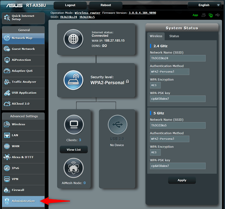Click the Alexa & IFTTT icon
225x209 pixels.
7,157
